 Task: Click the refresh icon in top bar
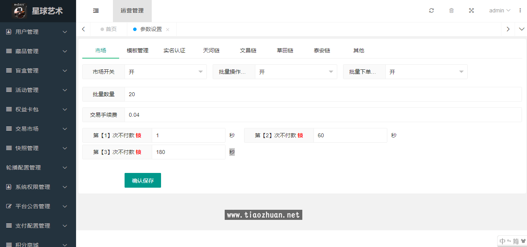coord(431,11)
